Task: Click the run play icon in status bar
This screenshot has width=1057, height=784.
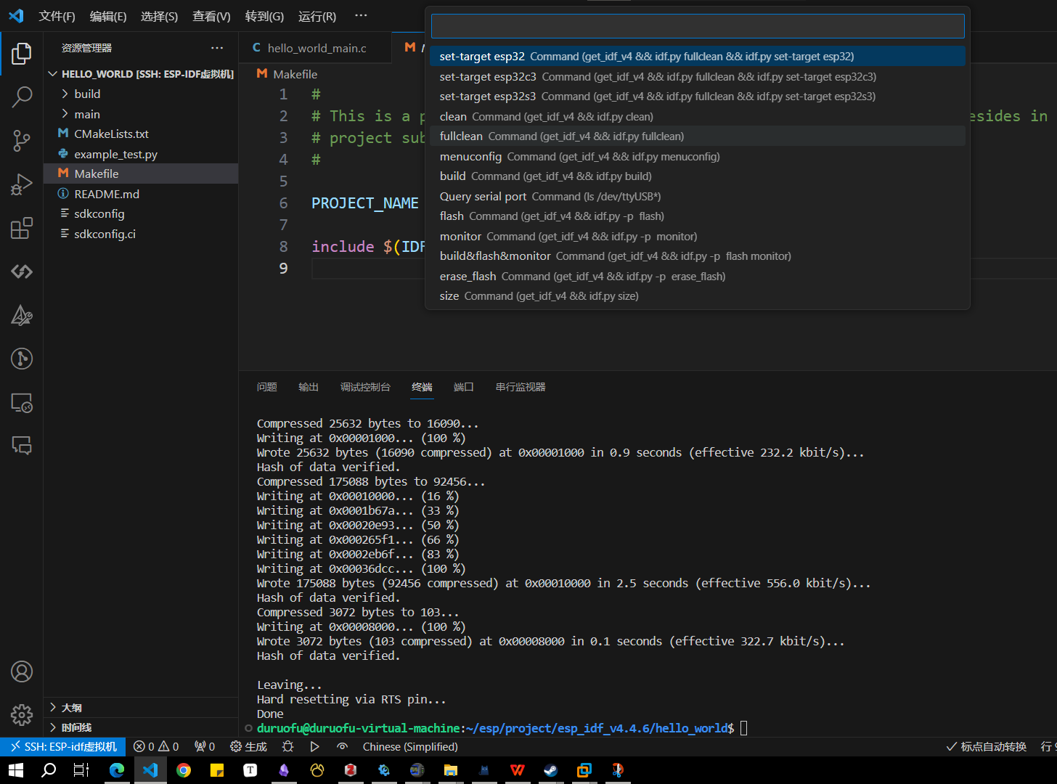Action: click(314, 746)
